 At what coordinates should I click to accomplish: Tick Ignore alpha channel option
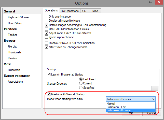point(46,37)
